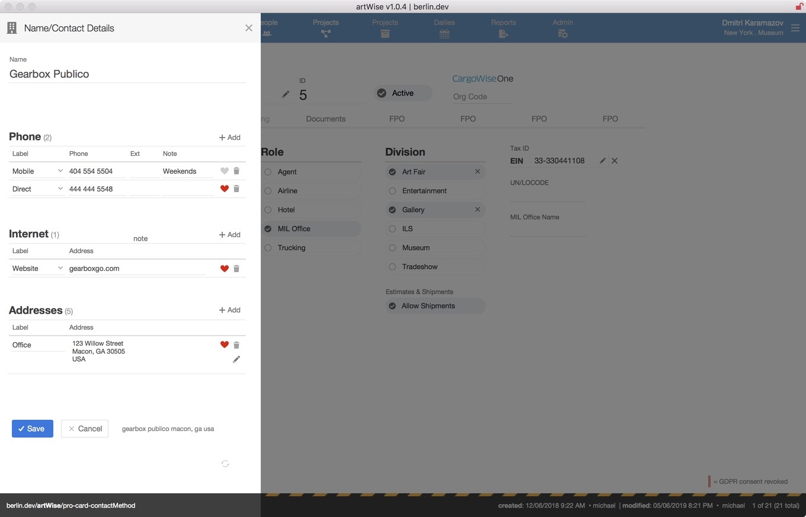806x517 pixels.
Task: Add a new internet address
Action: coord(230,235)
